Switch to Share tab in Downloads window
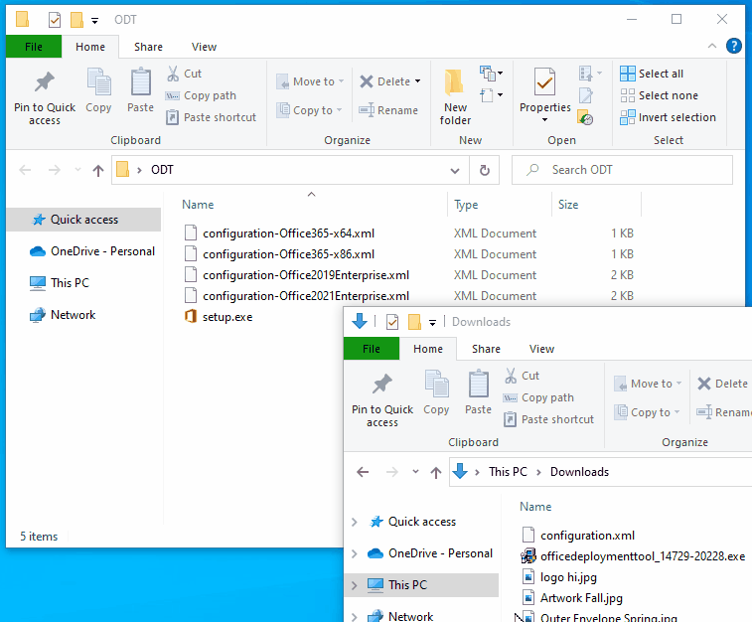 click(486, 349)
